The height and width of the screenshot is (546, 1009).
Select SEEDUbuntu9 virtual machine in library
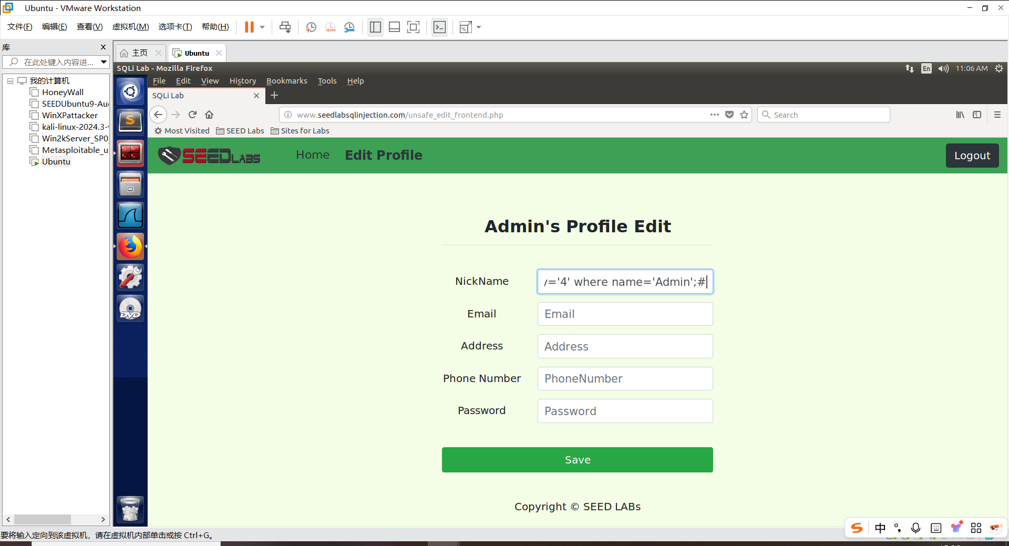pos(69,104)
